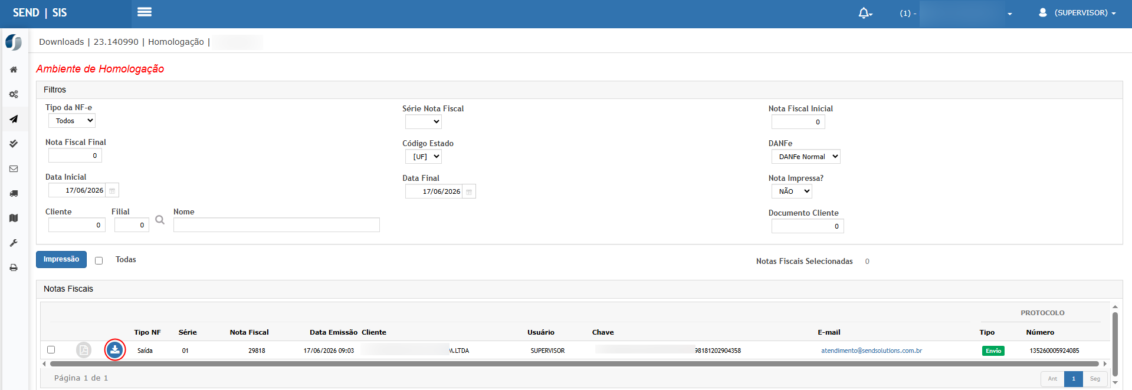This screenshot has width=1132, height=390.
Task: Click the Nota Fiscal column header
Action: click(x=249, y=332)
